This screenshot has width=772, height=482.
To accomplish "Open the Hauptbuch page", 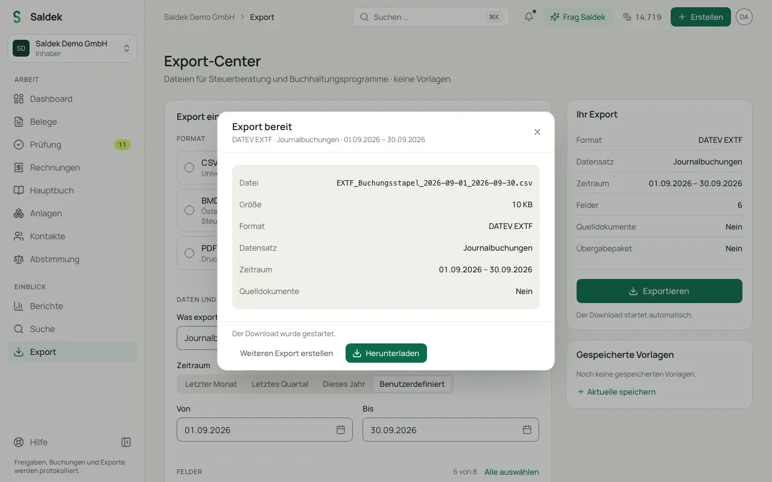I will [72, 190].
